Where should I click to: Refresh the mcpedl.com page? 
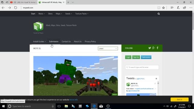15,8
